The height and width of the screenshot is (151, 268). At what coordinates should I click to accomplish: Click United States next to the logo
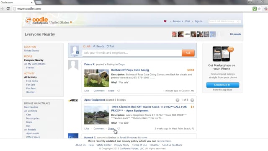click(x=59, y=22)
